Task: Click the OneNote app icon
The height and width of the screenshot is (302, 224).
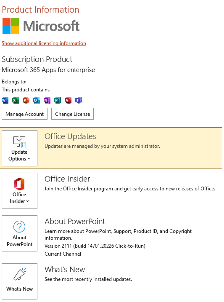Action: click(47, 100)
